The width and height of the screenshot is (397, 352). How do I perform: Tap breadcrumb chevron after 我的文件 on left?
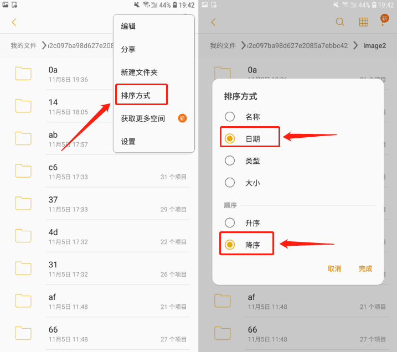coord(44,45)
